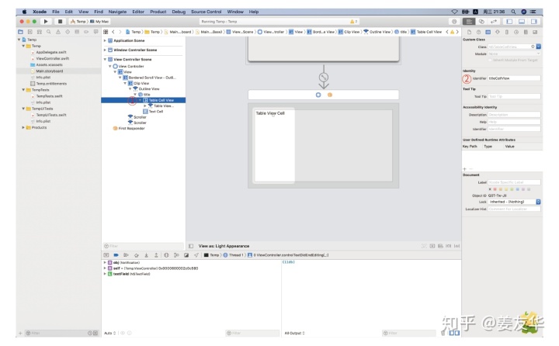
Task: Click the Run (play) button
Action: click(x=46, y=22)
